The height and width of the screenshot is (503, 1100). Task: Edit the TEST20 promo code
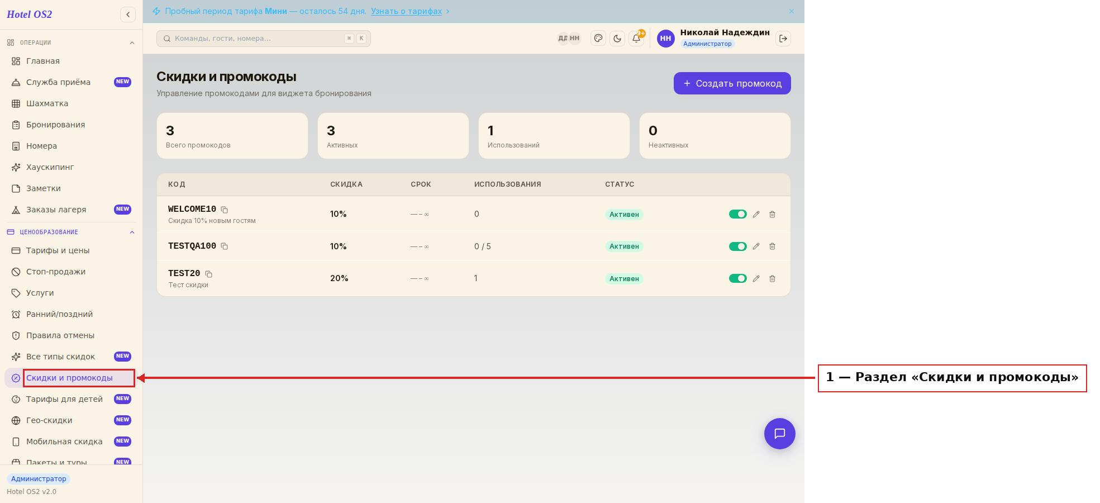756,278
